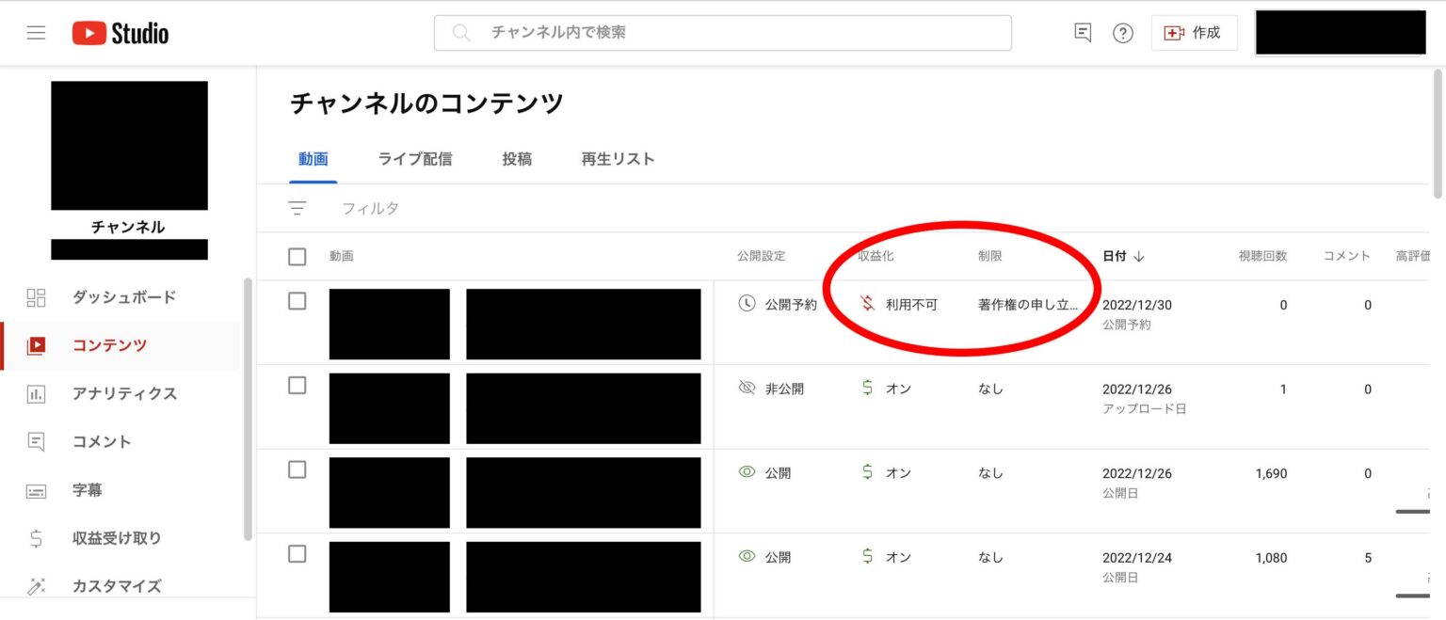Click the 作成 create button

pyautogui.click(x=1194, y=33)
